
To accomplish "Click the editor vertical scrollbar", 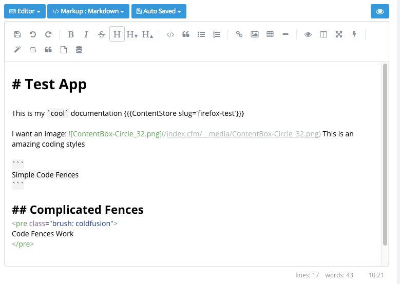I will (385, 154).
